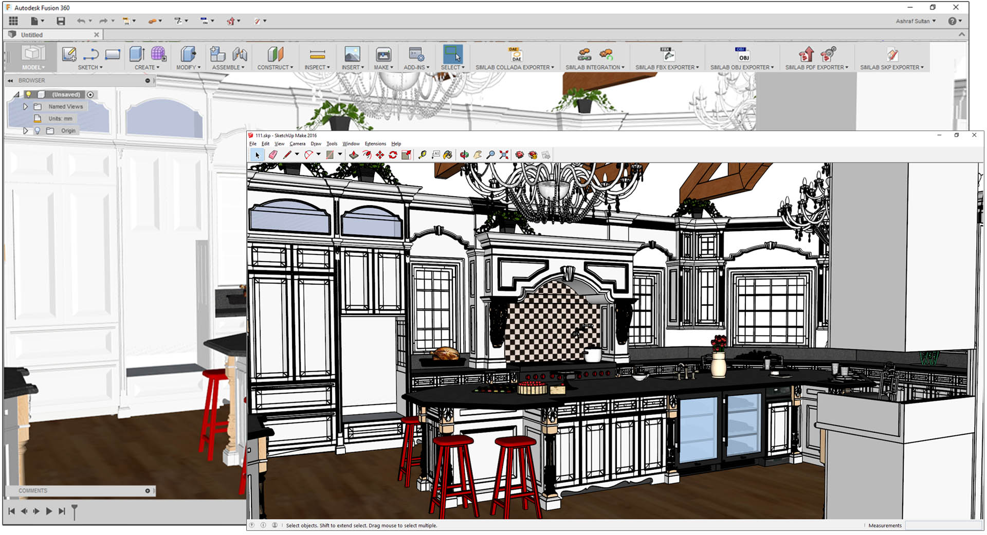Viewport: 987px width, 535px height.
Task: Open the Extensions menu in SketchUp
Action: click(x=375, y=144)
